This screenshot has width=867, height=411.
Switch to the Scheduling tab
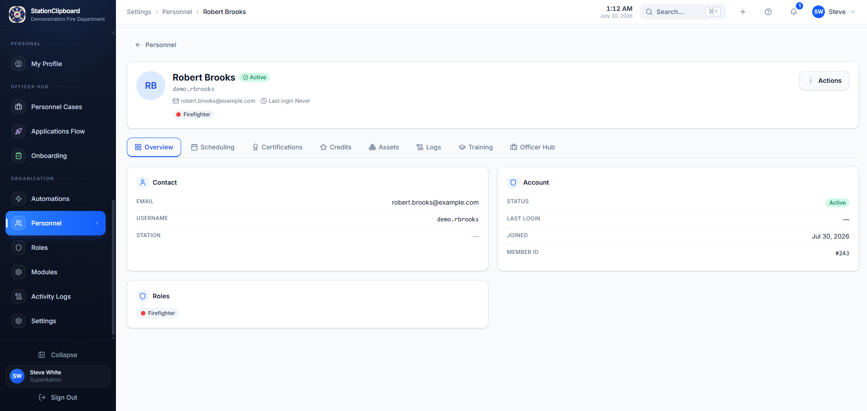point(212,147)
